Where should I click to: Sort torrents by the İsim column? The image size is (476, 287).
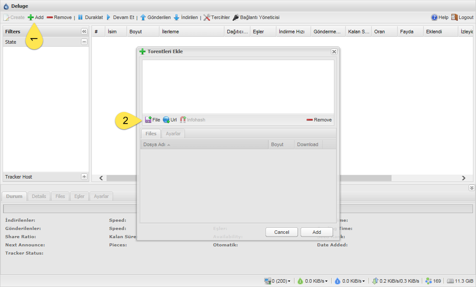(116, 32)
